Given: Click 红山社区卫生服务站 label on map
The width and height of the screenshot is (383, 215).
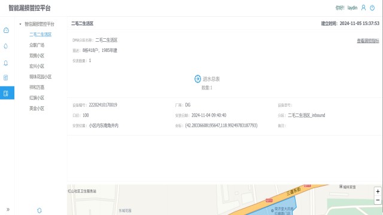Looking at the screenshot, I should tap(82, 191).
